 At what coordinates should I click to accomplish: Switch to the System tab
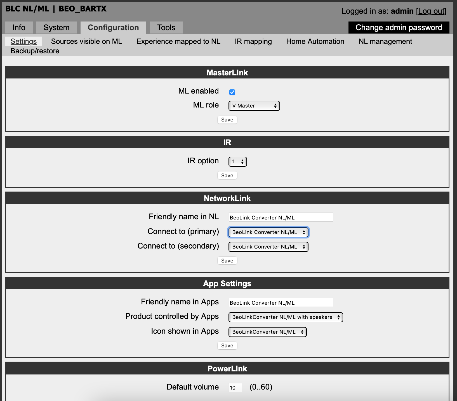pos(56,28)
